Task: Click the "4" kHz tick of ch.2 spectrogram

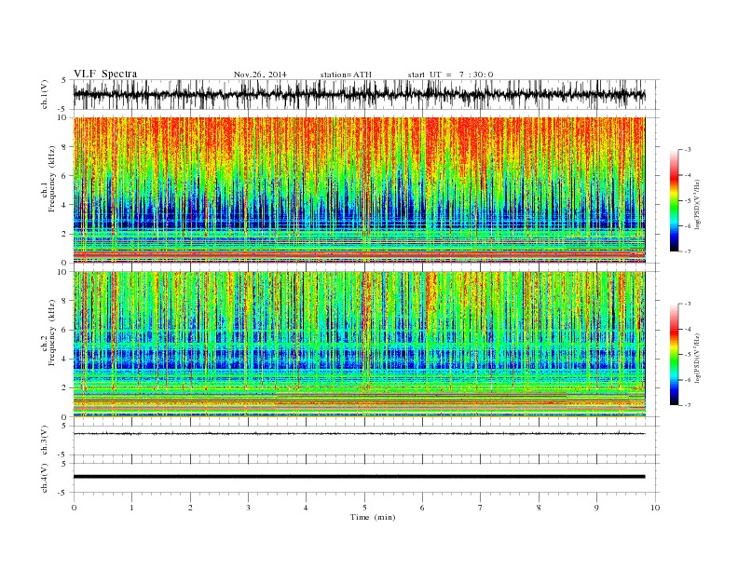Action: click(x=65, y=359)
